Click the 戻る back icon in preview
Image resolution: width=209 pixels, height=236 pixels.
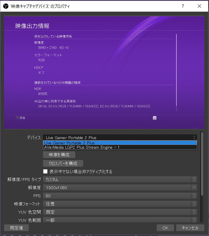click(x=17, y=118)
